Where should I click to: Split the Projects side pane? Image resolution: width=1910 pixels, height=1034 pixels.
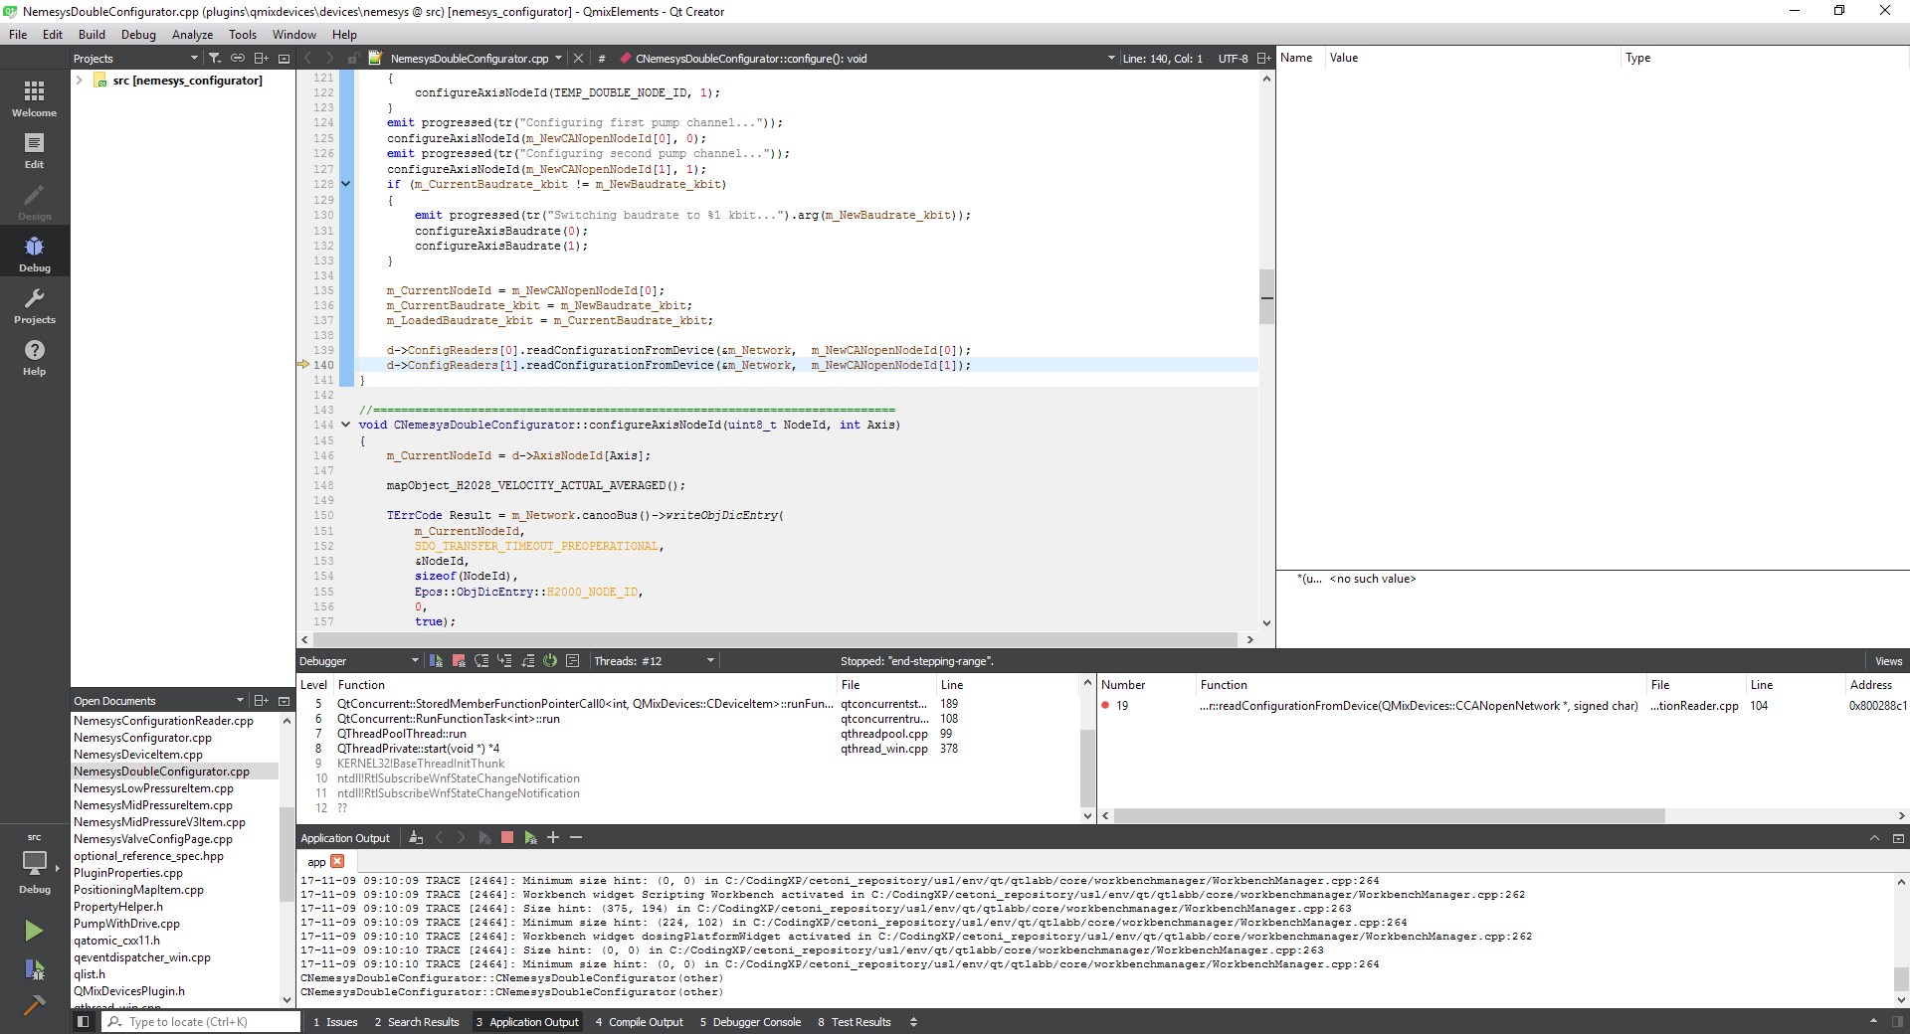click(262, 59)
